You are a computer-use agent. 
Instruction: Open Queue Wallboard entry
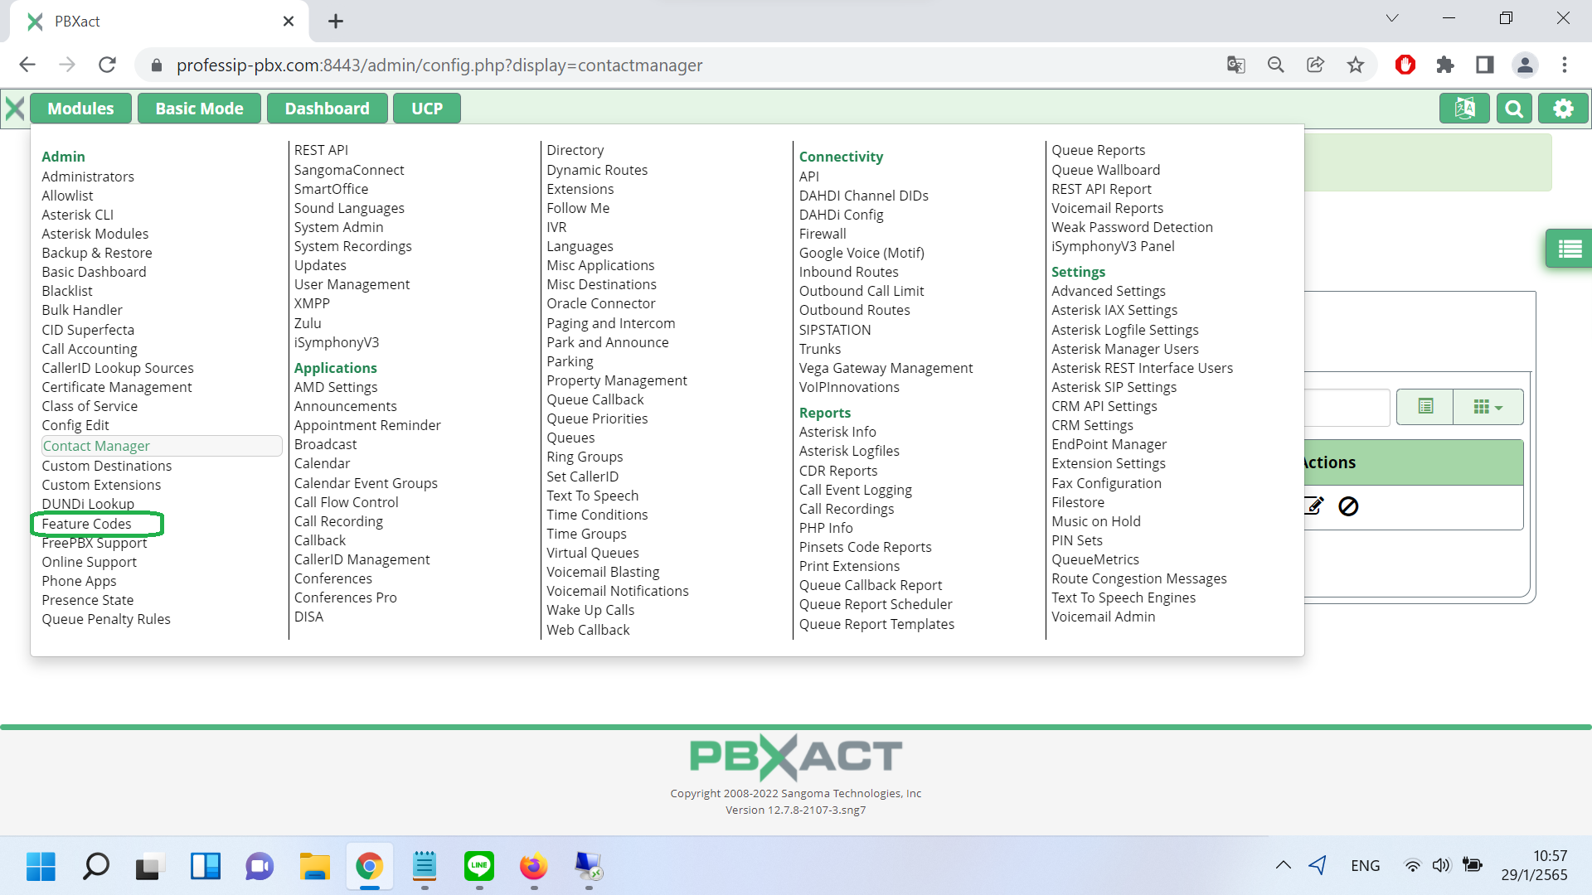[1105, 170]
